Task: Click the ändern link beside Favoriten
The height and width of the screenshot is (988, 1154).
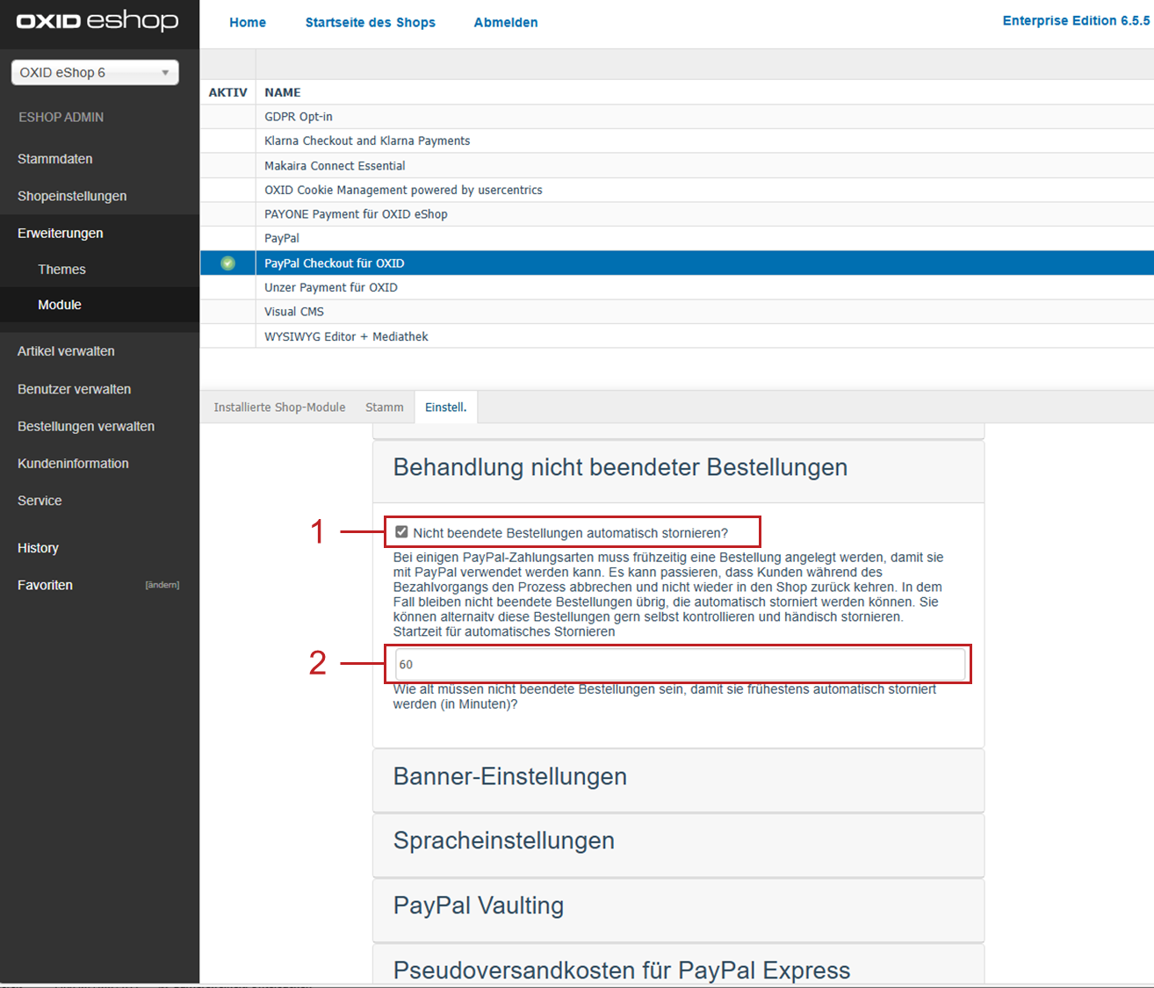Action: click(x=162, y=585)
